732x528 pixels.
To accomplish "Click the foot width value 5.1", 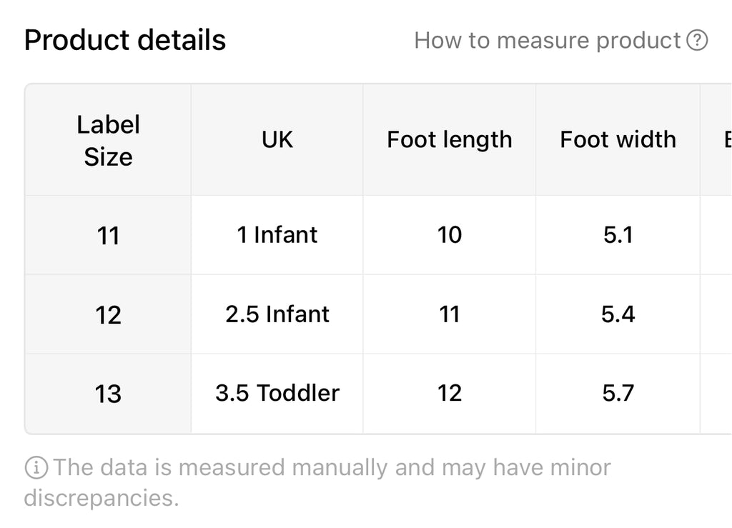I will (x=618, y=235).
